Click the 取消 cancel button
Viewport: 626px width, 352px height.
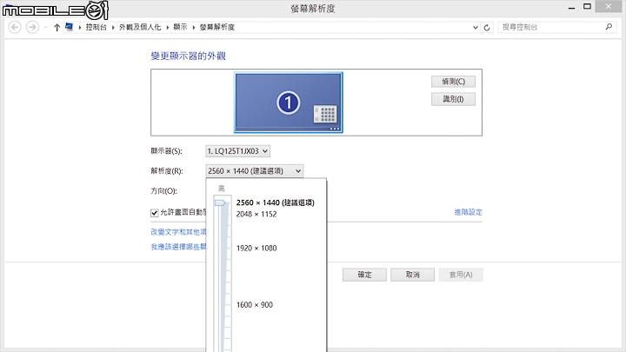tap(412, 275)
